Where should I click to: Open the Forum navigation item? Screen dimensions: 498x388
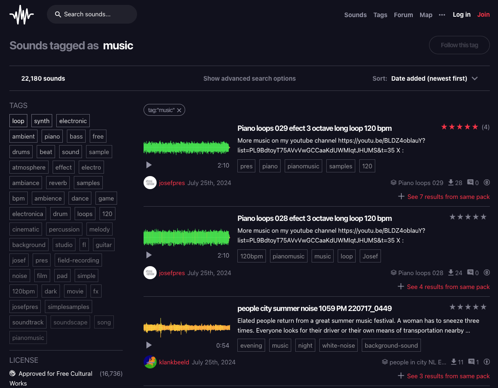coord(403,15)
